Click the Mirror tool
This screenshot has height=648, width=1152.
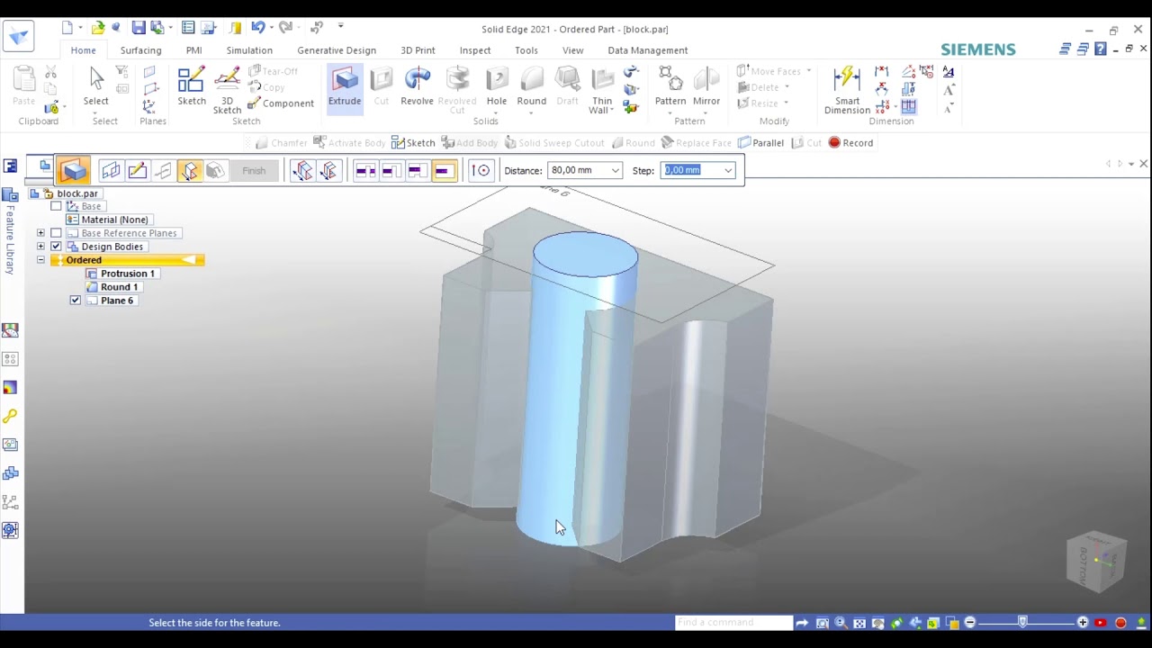click(706, 86)
